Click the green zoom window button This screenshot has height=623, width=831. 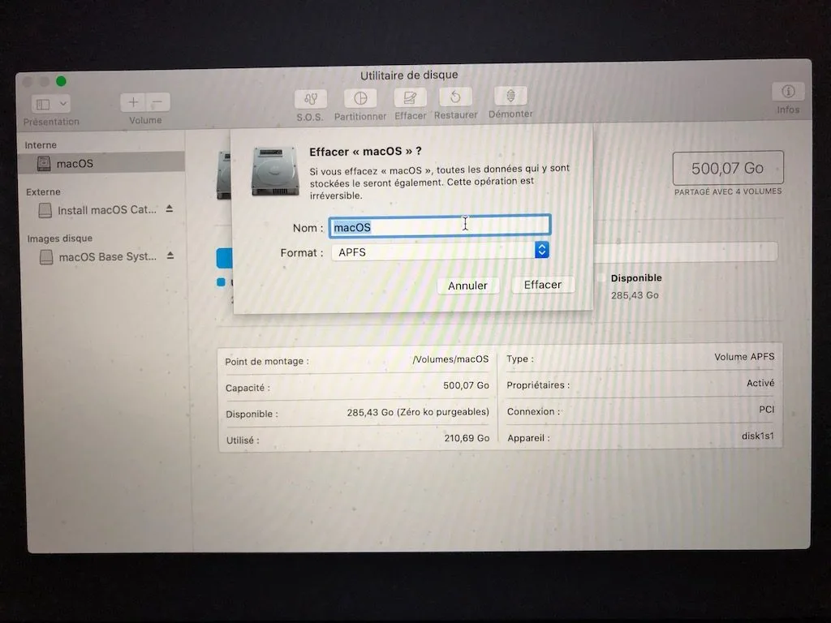(x=61, y=81)
